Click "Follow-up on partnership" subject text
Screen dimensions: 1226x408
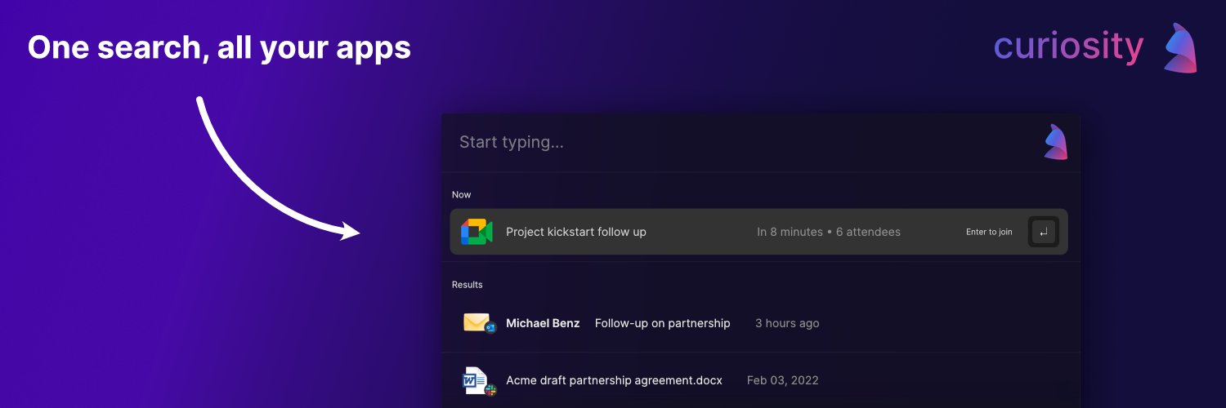point(662,323)
